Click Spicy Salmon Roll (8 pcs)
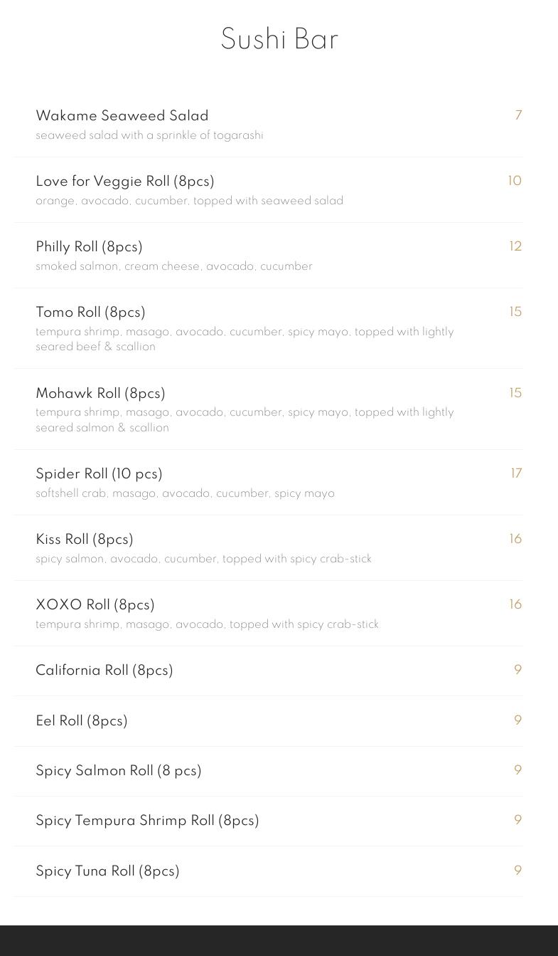 pyautogui.click(x=119, y=770)
